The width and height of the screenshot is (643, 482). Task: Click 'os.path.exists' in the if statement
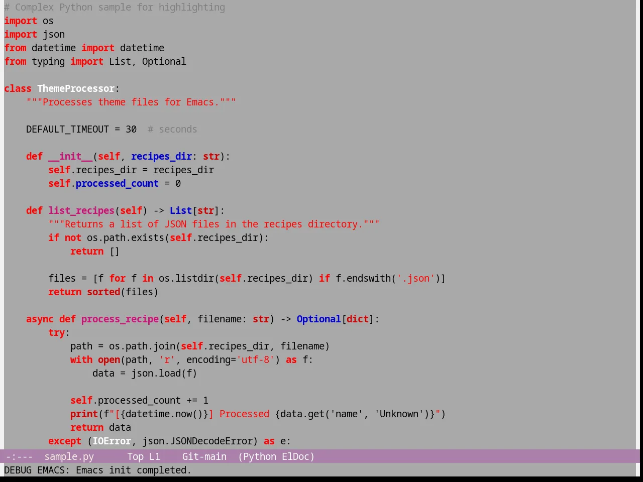[x=126, y=237]
